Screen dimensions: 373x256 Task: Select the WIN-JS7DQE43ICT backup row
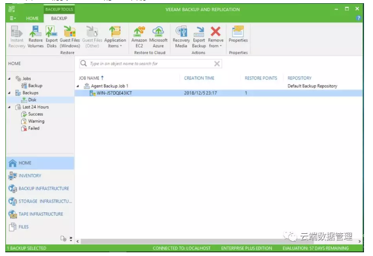pyautogui.click(x=219, y=93)
